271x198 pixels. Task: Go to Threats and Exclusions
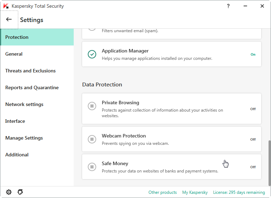(x=31, y=71)
